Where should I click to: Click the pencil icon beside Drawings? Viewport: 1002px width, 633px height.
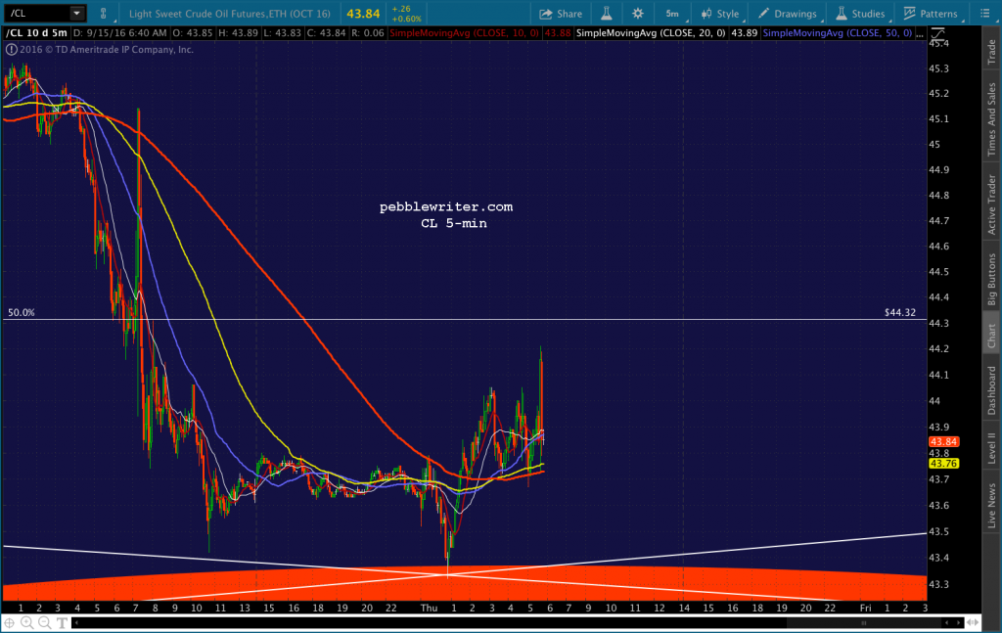[x=763, y=14]
